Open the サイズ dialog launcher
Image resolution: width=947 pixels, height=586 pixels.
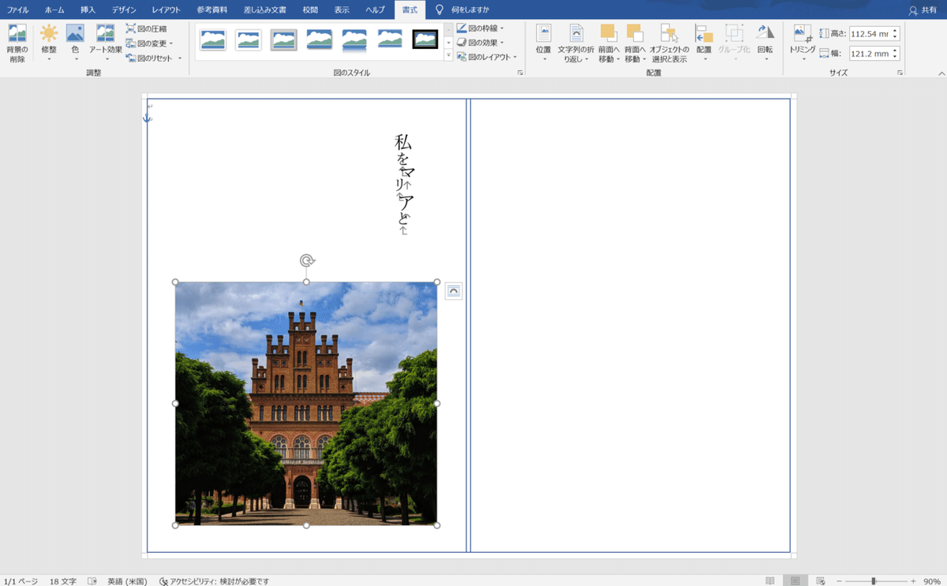(900, 73)
